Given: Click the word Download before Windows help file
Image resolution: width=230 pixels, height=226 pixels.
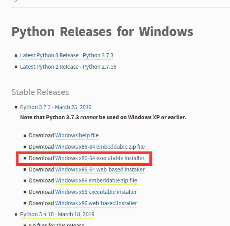Looking at the screenshot, I should (41, 135).
